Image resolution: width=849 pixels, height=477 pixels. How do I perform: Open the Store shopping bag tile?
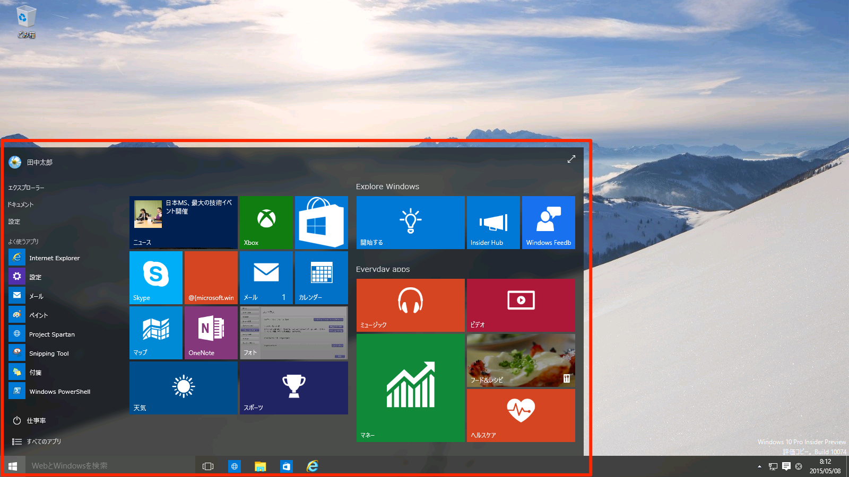[x=322, y=223]
